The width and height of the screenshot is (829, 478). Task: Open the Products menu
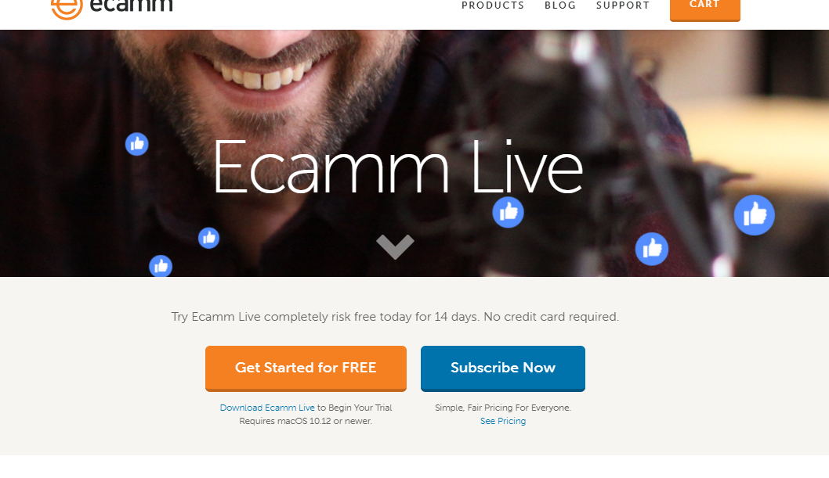[x=493, y=5]
